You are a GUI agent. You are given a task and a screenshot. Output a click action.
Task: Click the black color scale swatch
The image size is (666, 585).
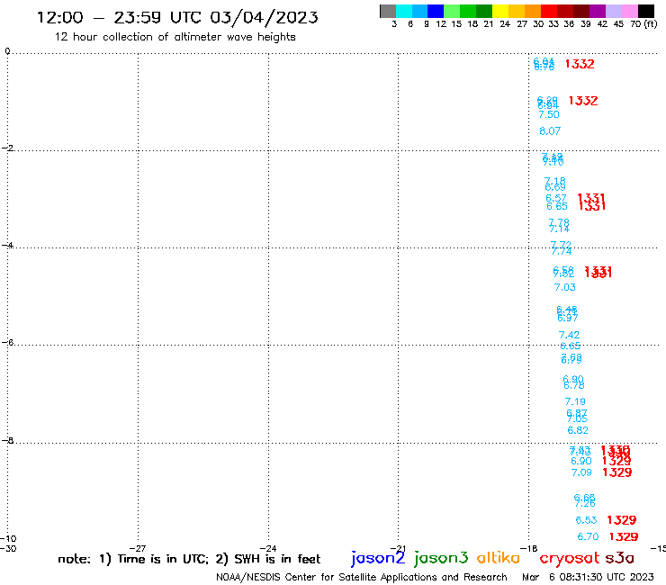646,11
